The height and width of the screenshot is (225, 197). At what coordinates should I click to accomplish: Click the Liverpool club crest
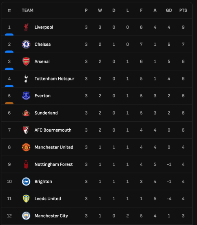pos(26,27)
